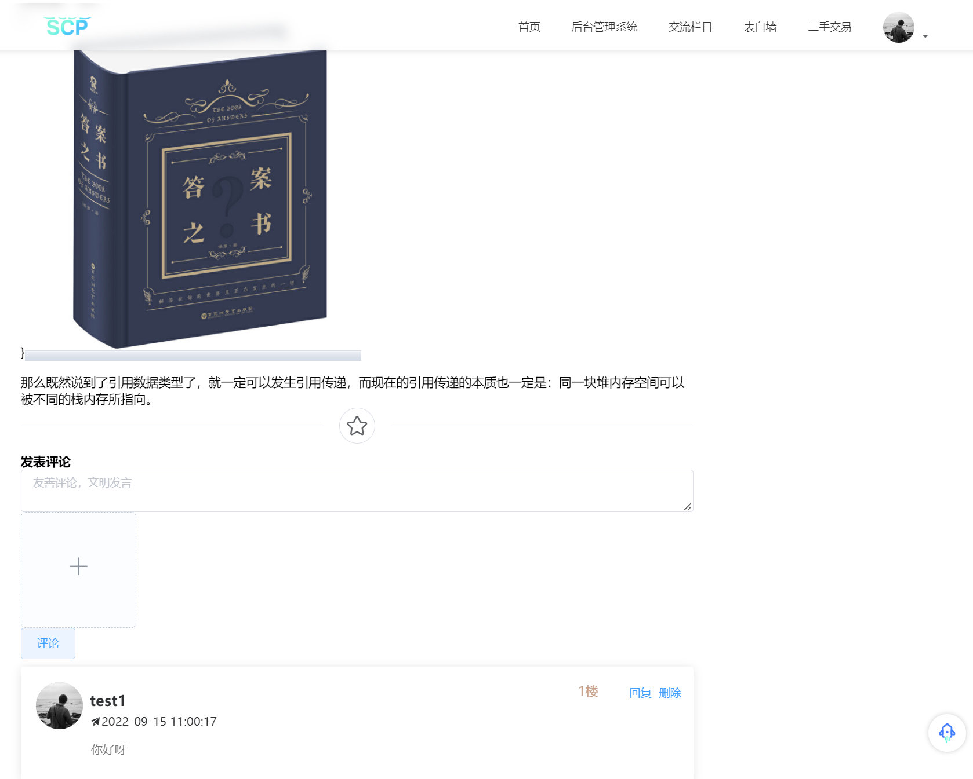Navigate to 表白墙 page
The height and width of the screenshot is (779, 973).
[760, 27]
